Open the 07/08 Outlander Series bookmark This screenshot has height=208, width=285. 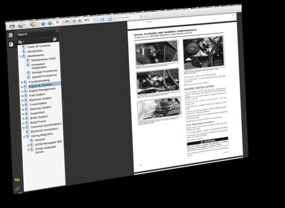pos(46,150)
